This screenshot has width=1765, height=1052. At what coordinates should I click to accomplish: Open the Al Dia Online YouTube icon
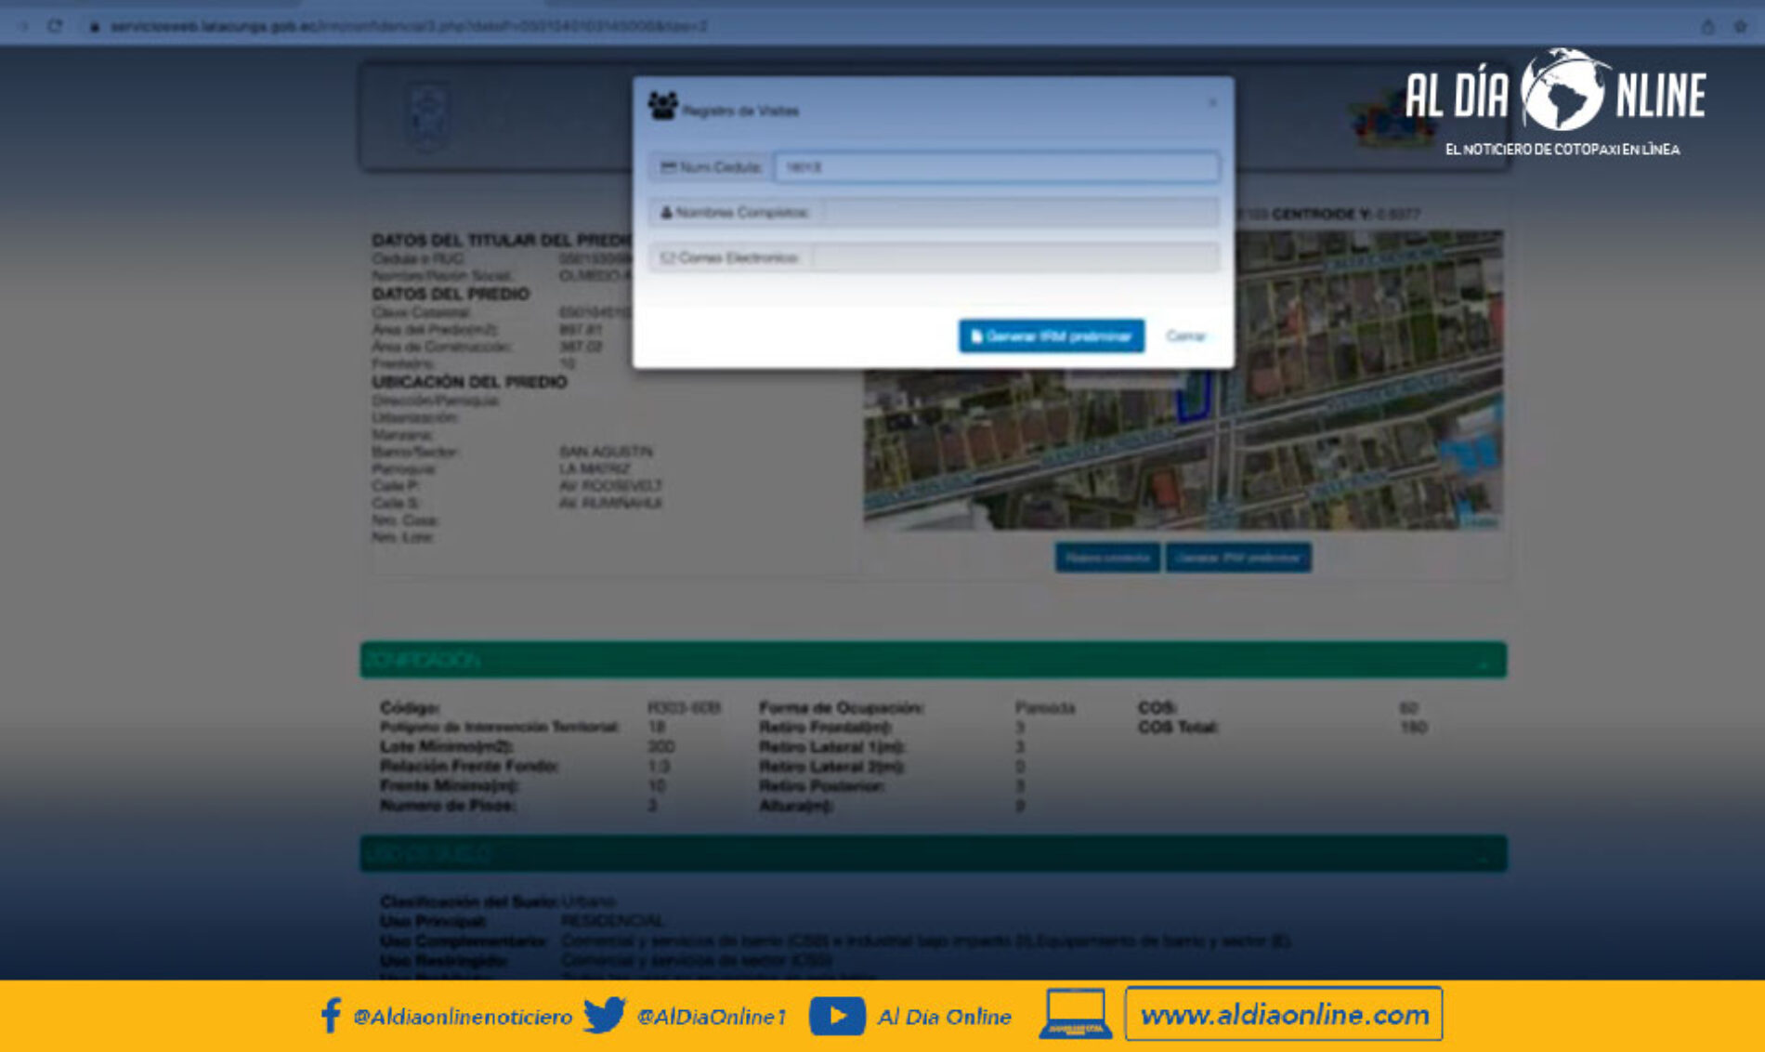836,1017
